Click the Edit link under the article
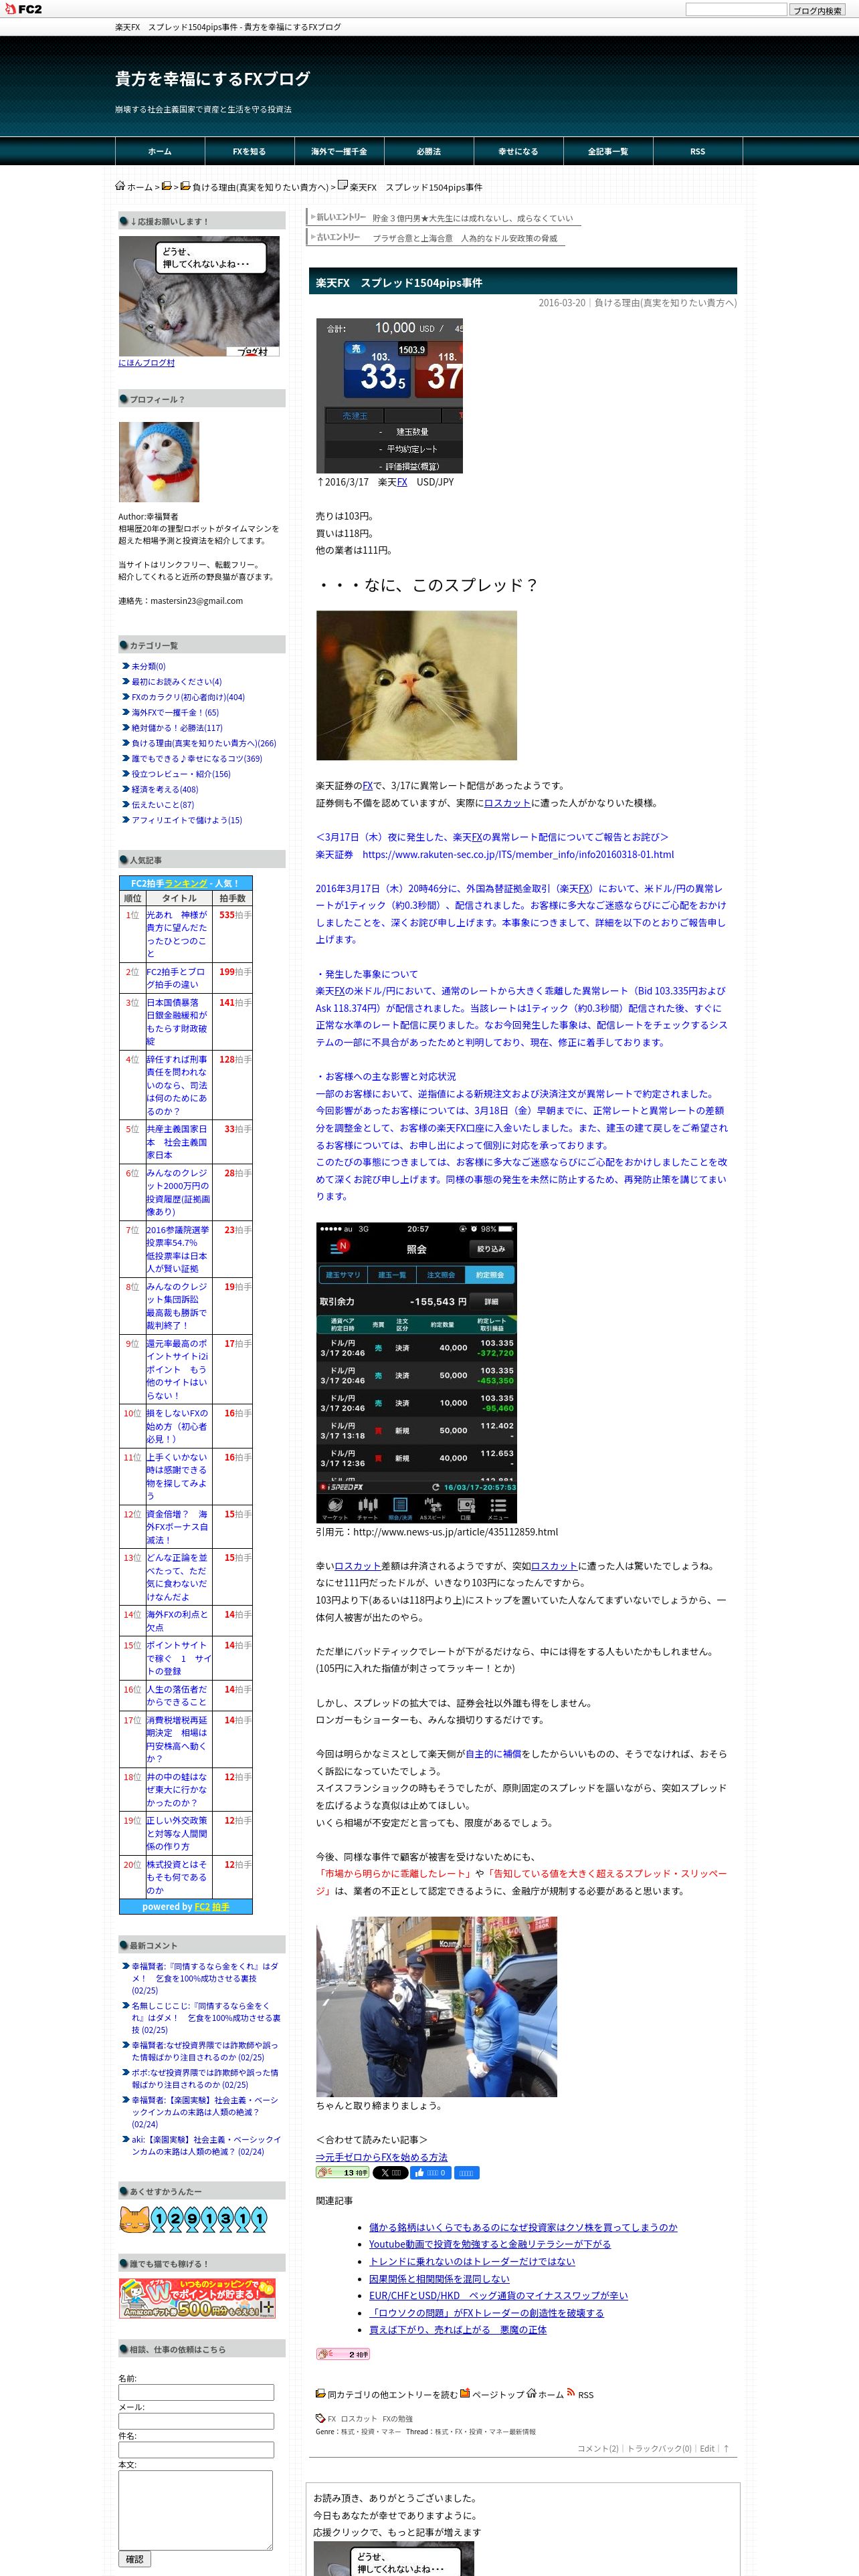This screenshot has height=2576, width=859. pos(707,2448)
